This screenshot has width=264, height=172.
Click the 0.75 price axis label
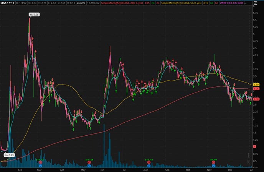pos(255,154)
